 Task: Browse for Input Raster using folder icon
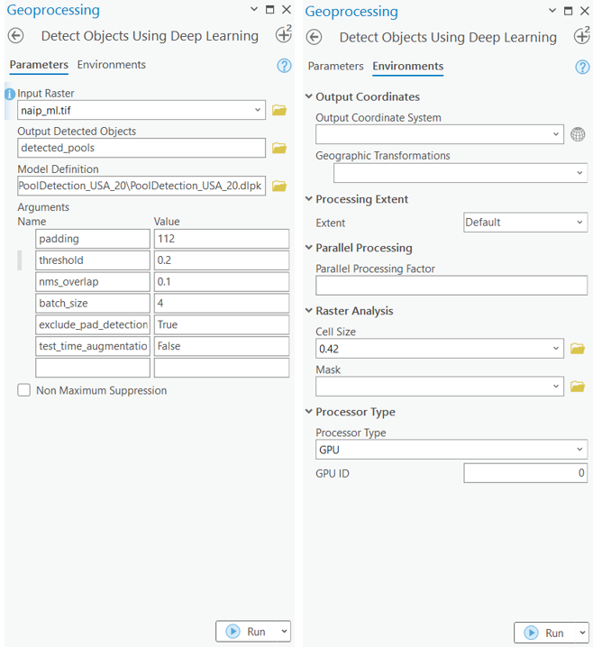pyautogui.click(x=279, y=111)
